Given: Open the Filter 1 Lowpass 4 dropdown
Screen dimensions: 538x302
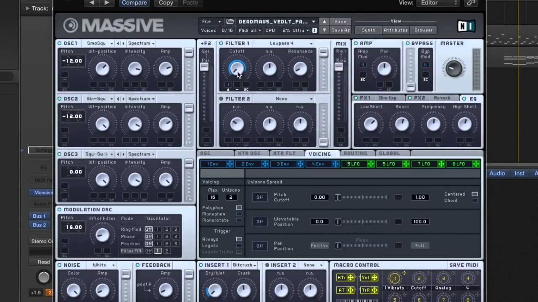Looking at the screenshot, I should click(x=284, y=43).
